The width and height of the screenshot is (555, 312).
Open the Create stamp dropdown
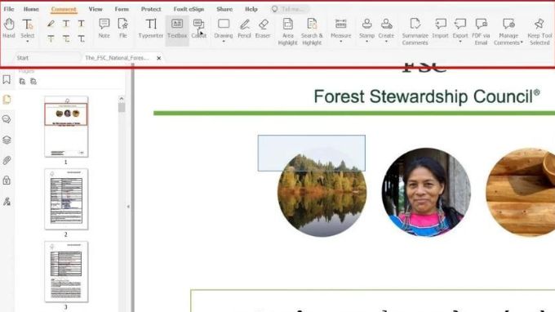click(x=386, y=42)
